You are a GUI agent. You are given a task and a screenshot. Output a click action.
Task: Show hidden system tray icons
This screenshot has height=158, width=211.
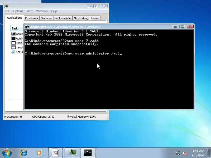pos(172,153)
